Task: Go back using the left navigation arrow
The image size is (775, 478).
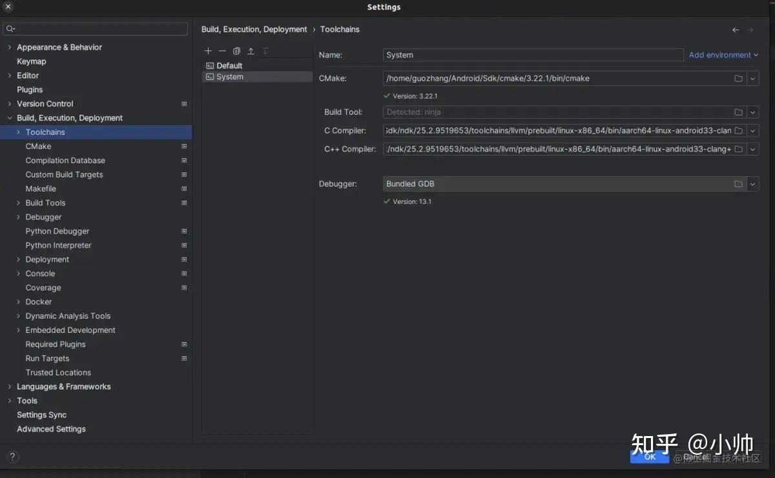Action: tap(735, 29)
